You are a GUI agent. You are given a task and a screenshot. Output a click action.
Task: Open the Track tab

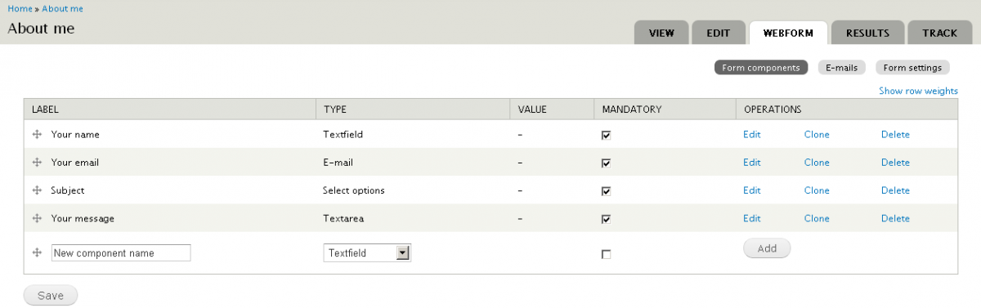click(939, 33)
